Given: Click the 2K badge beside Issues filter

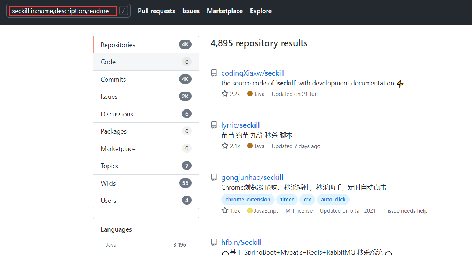Looking at the screenshot, I should point(185,97).
